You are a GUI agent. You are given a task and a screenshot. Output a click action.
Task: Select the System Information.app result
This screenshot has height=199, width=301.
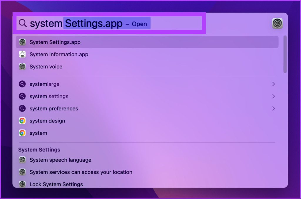147,54
